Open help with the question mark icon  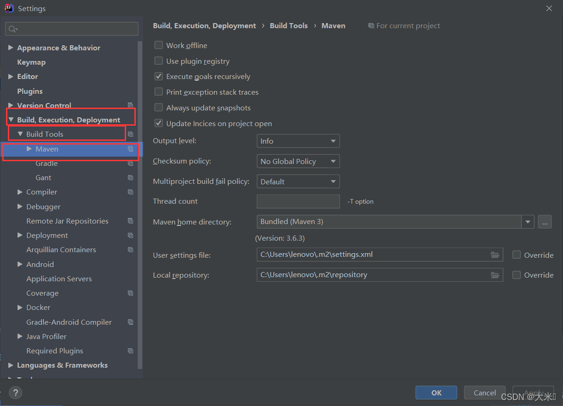[15, 393]
